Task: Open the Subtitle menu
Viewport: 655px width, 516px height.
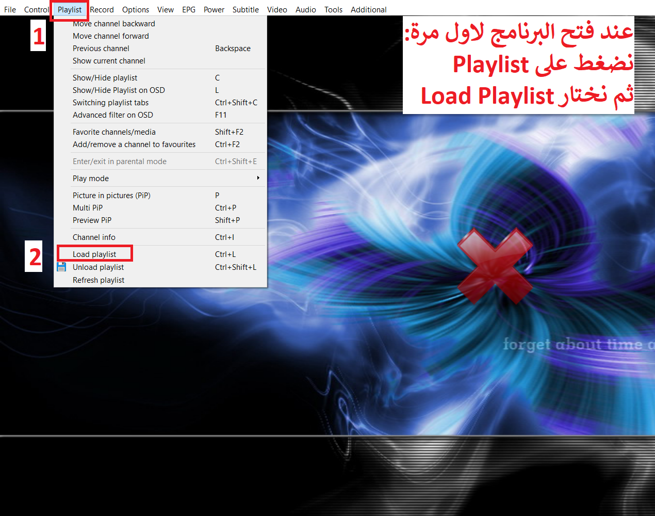Action: click(245, 9)
